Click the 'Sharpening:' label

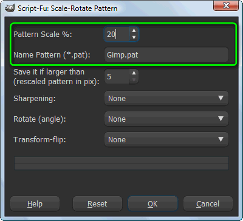[35, 99]
